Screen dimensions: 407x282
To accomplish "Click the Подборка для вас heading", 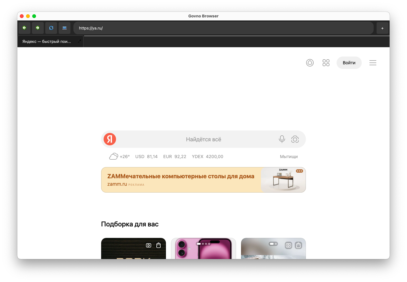I will (130, 224).
